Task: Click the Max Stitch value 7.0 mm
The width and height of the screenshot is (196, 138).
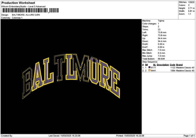Action: point(161,50)
